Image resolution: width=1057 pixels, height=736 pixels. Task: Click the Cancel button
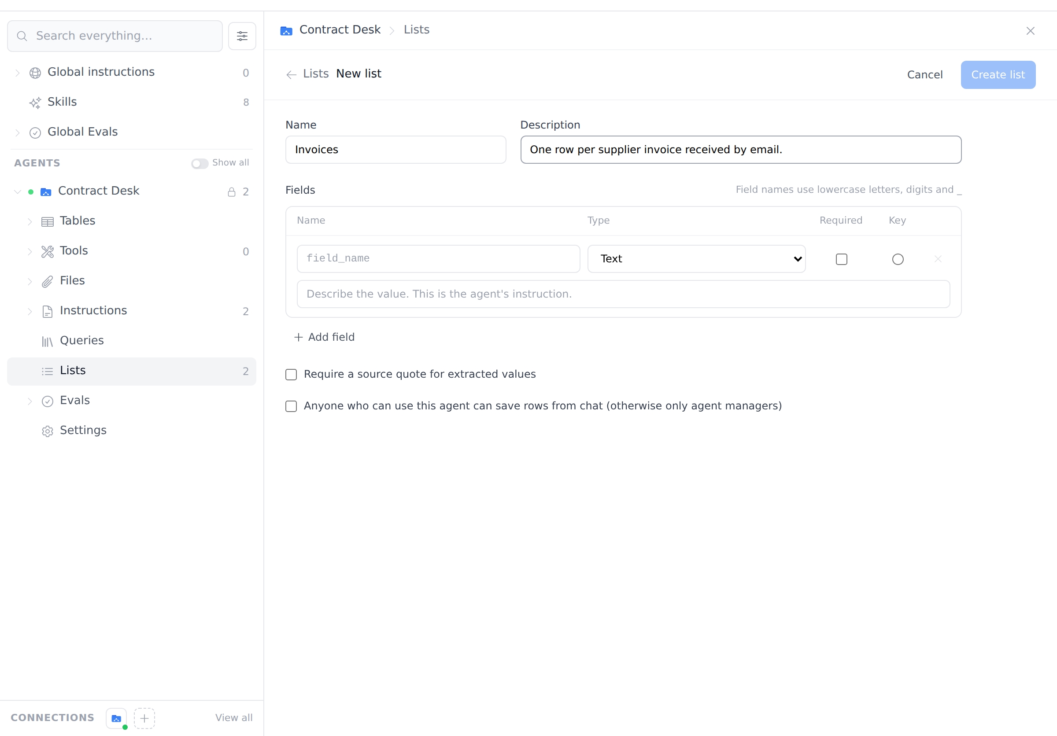(x=924, y=74)
